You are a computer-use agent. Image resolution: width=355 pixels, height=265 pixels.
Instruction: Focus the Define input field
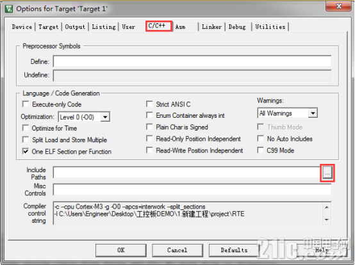(x=192, y=61)
